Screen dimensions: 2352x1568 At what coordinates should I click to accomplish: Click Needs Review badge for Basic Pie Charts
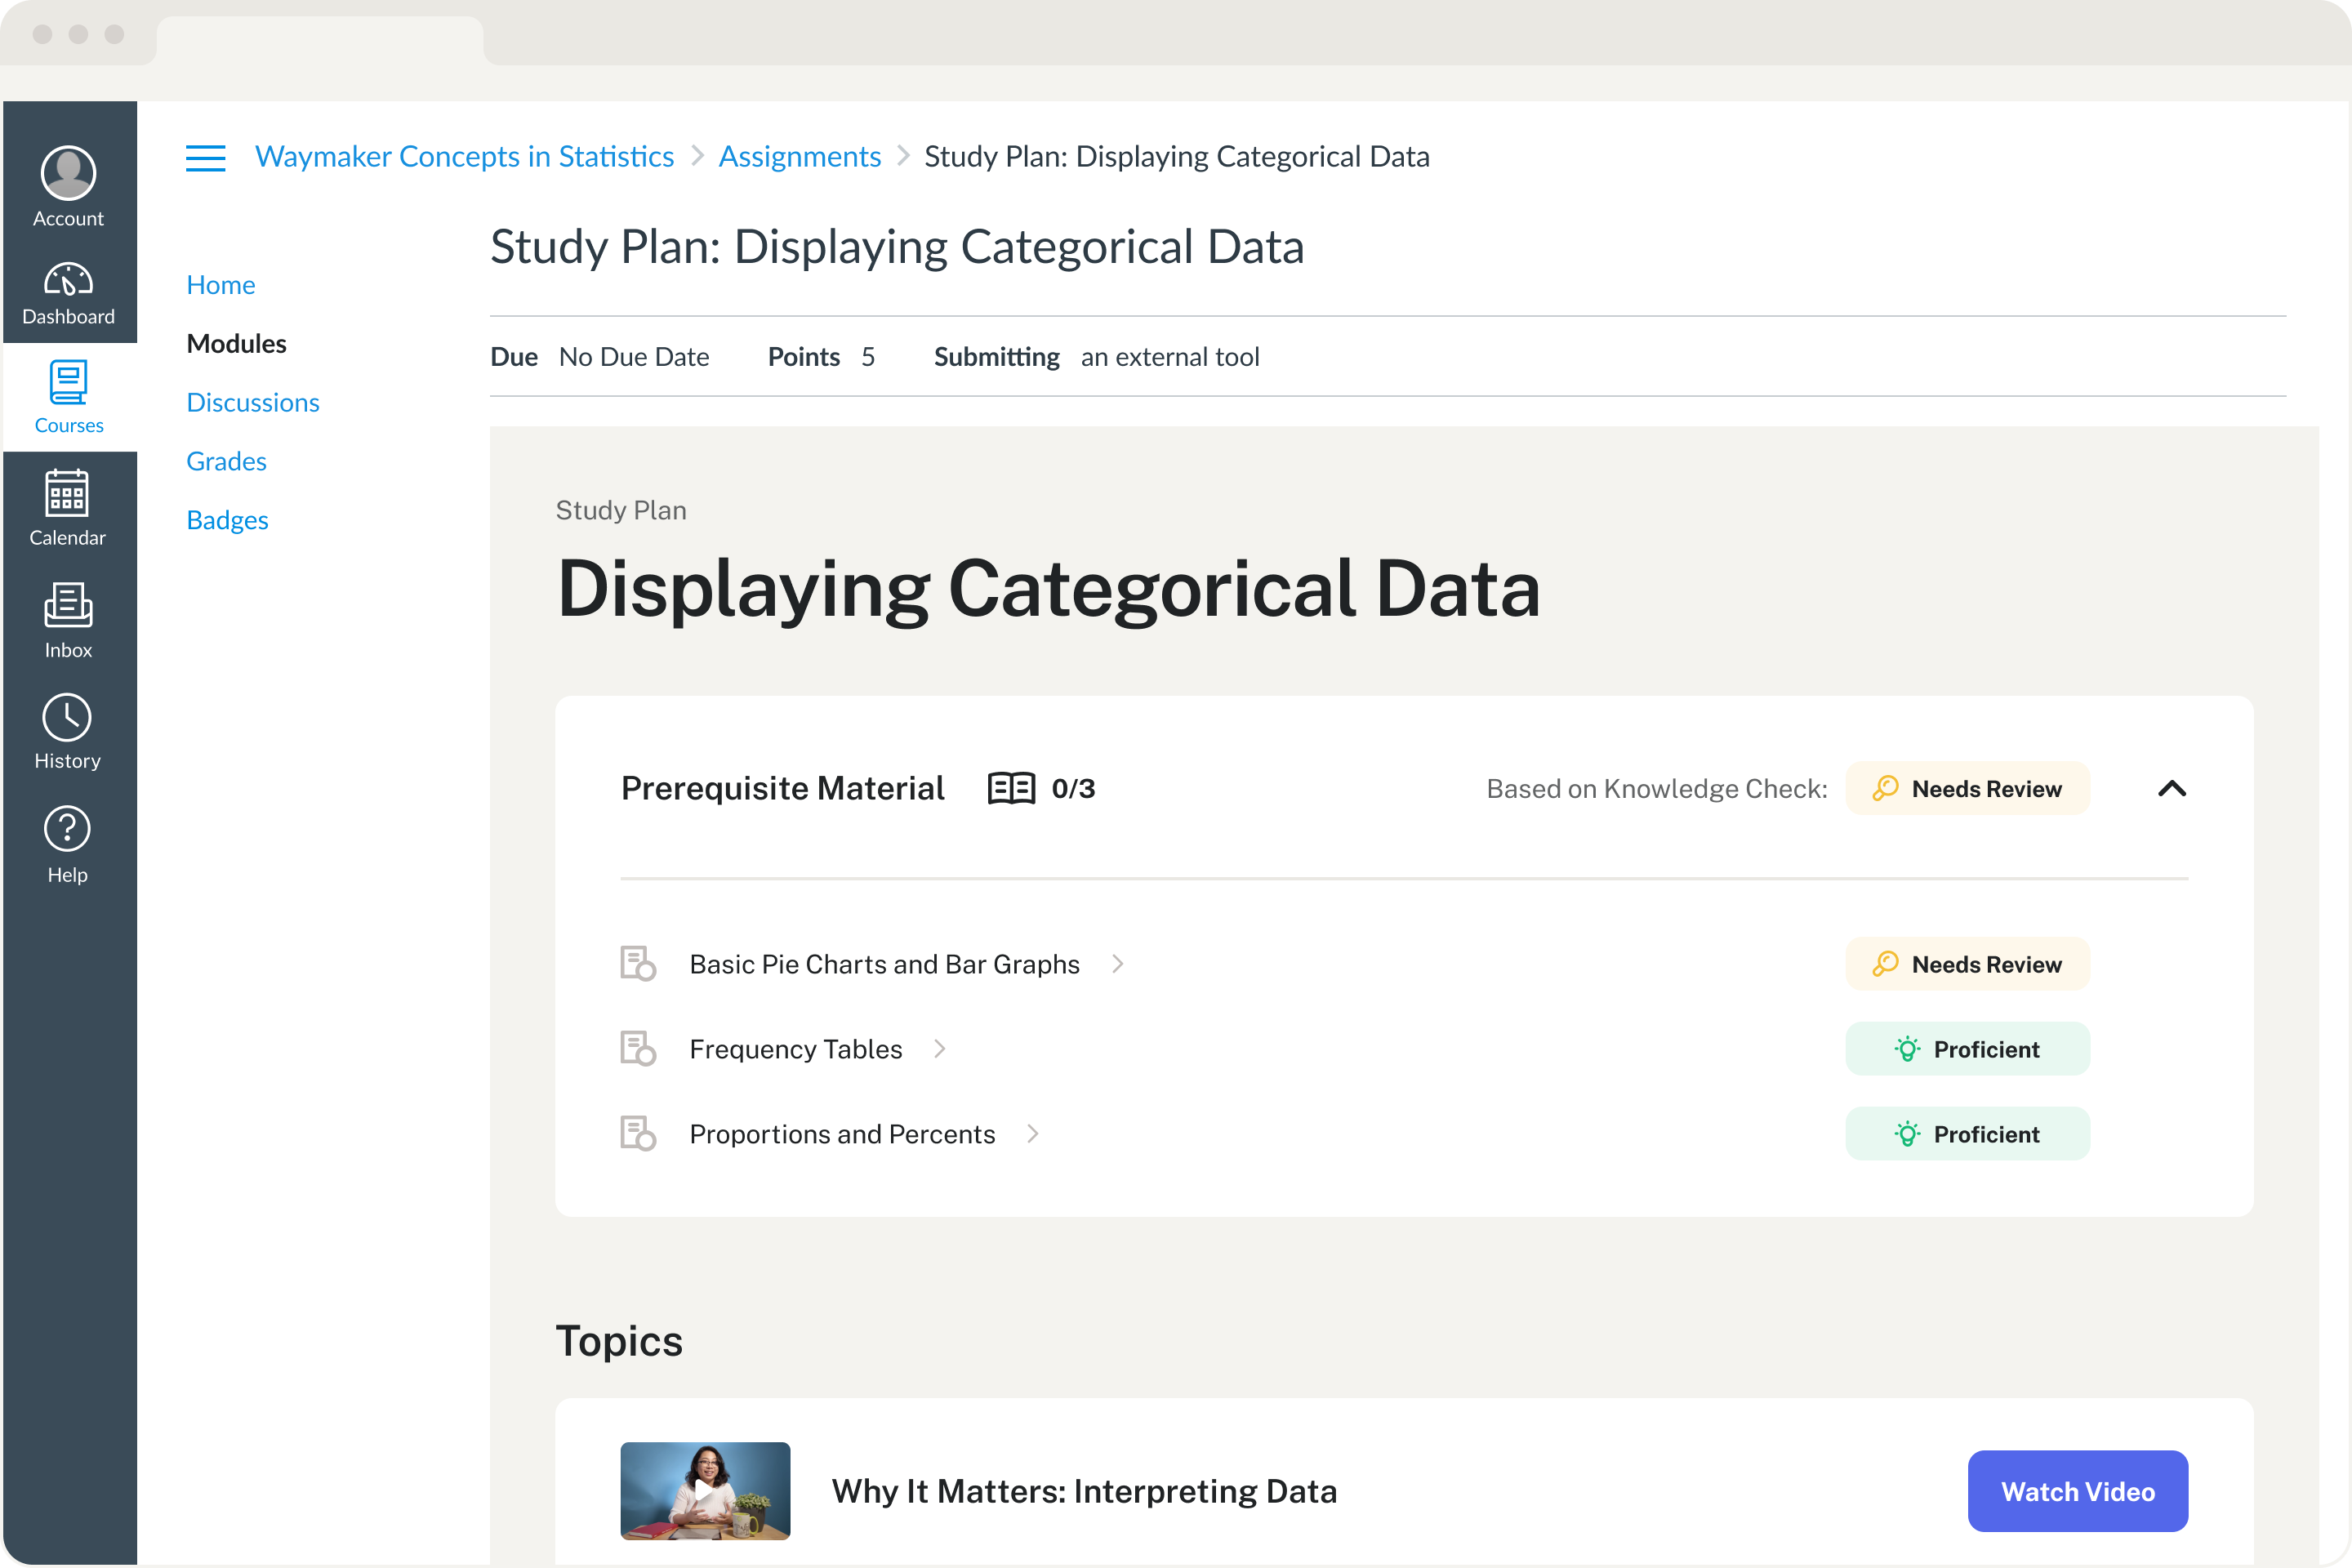(x=1967, y=964)
